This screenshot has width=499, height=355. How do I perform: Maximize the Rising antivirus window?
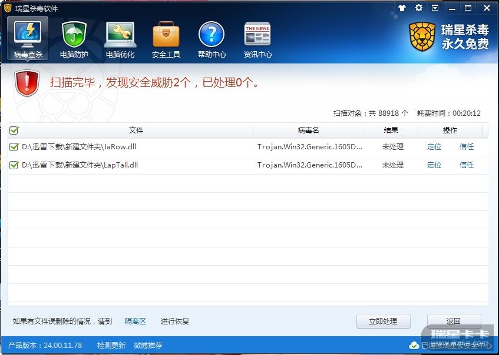pyautogui.click(x=468, y=8)
